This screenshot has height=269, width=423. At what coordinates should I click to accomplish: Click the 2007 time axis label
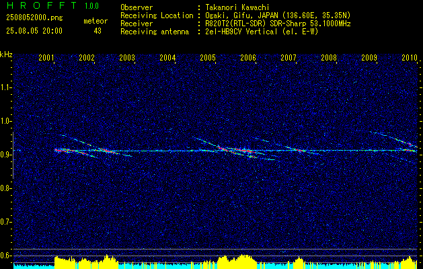289,57
